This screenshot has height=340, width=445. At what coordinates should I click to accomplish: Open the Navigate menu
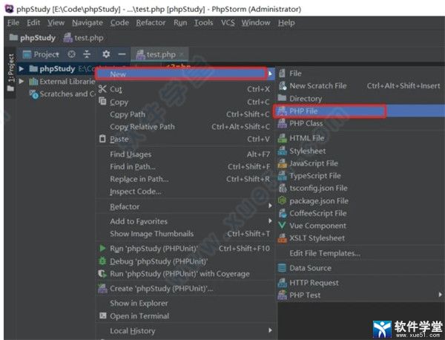(88, 23)
